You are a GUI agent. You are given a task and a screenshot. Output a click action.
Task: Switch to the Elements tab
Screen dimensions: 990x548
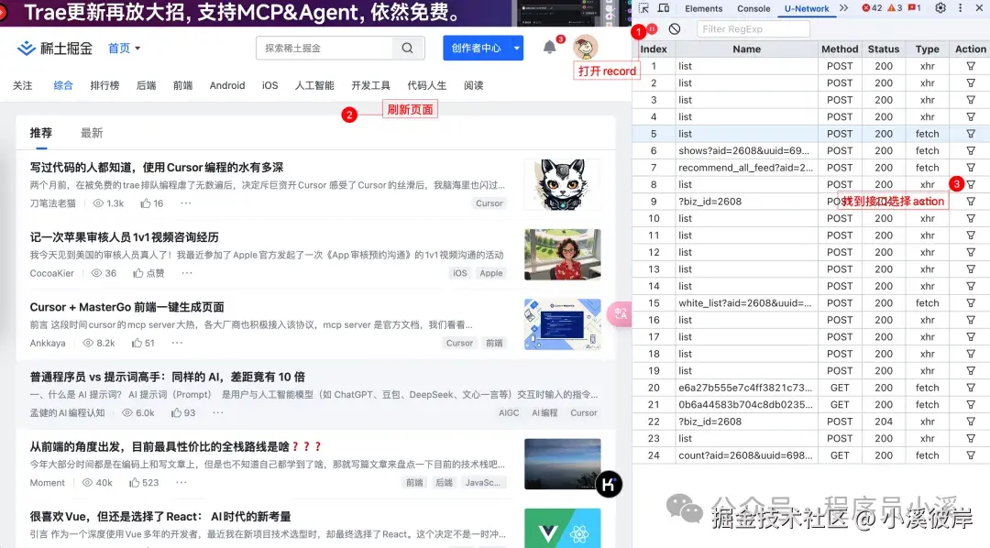(x=703, y=9)
